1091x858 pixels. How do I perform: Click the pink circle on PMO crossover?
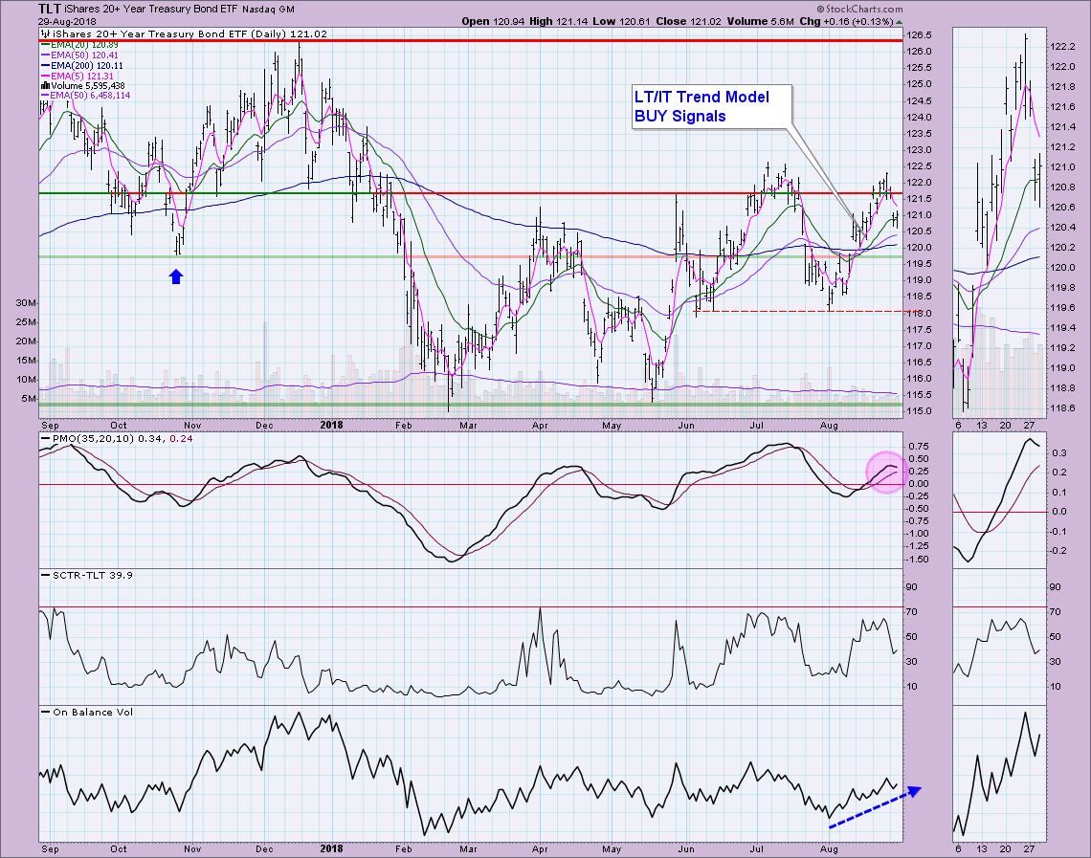886,472
